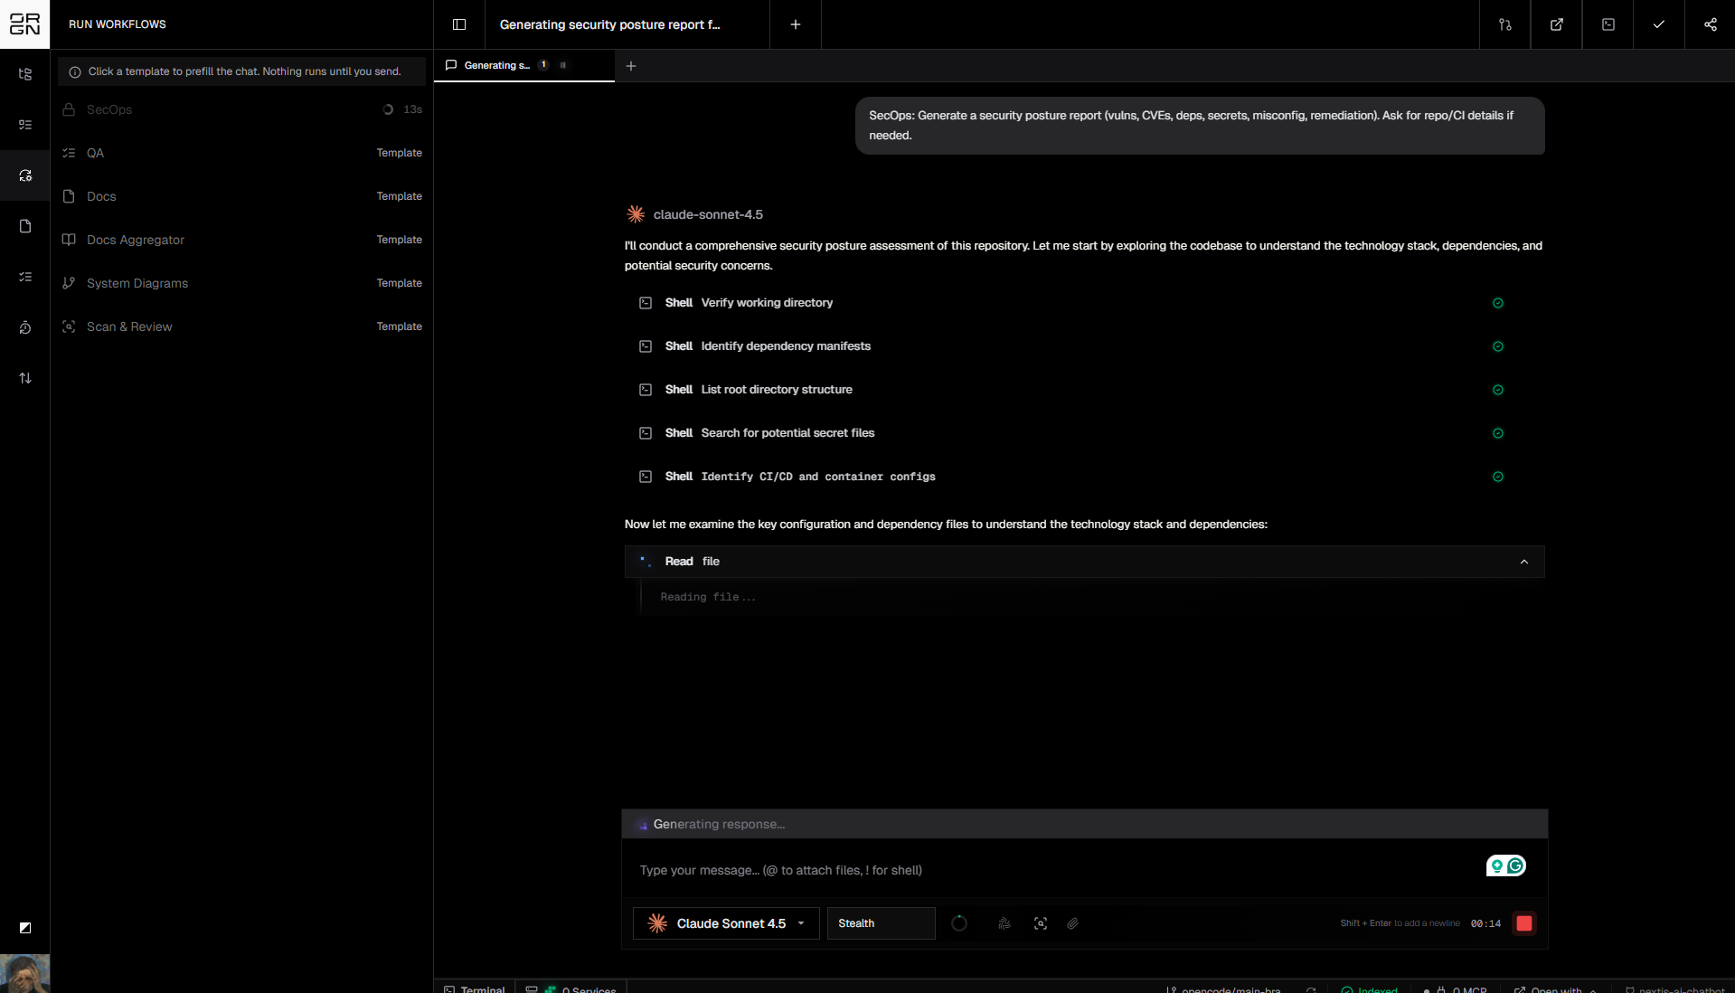The width and height of the screenshot is (1735, 993).
Task: Click the checkmark icon in top bar
Action: pyautogui.click(x=1658, y=24)
